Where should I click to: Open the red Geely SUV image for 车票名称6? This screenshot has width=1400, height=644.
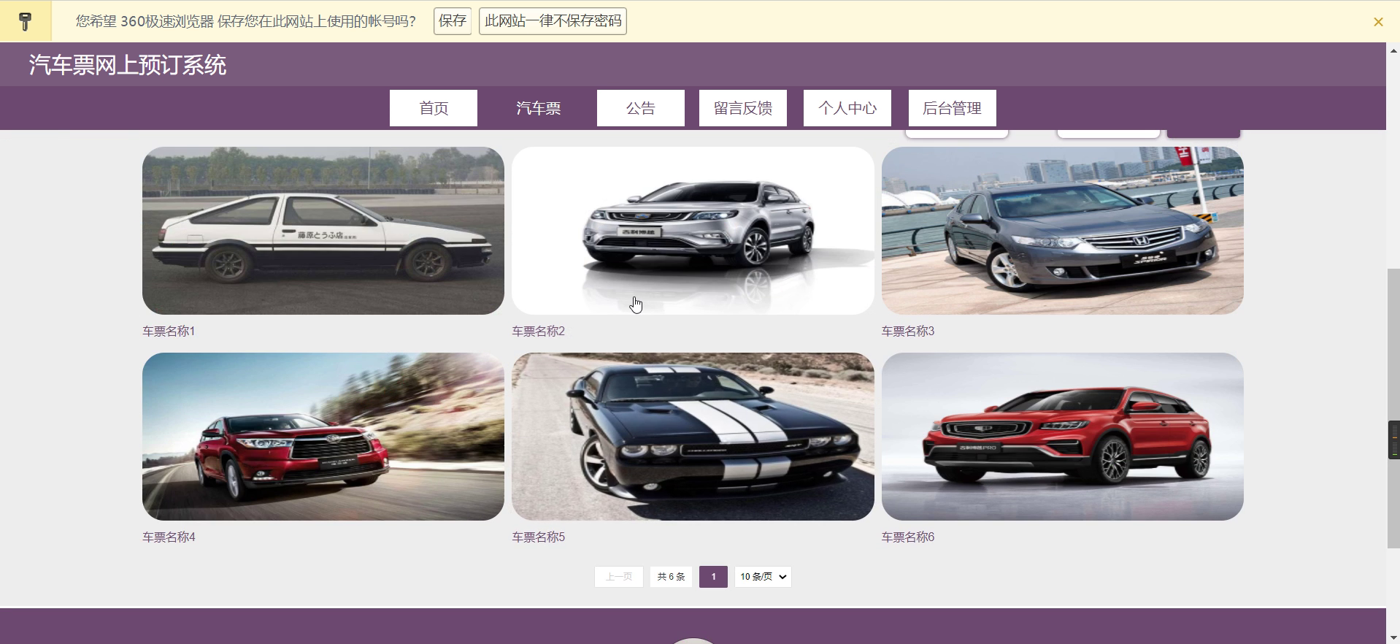click(x=1063, y=437)
